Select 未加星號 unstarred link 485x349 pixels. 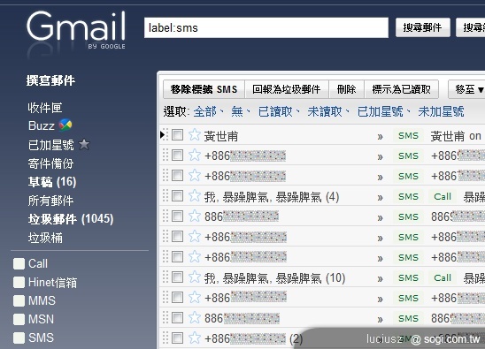pos(441,111)
